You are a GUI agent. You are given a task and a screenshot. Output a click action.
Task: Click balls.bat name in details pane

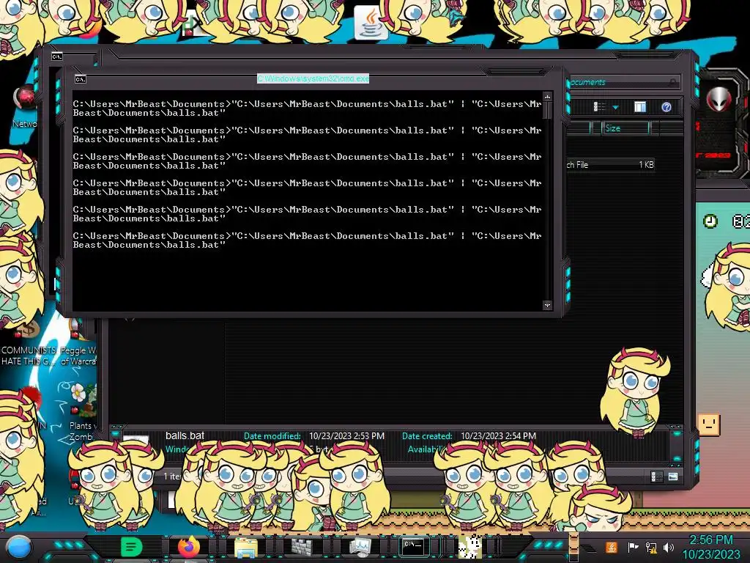coord(185,435)
